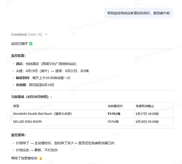Expand the Completed (1min 7s) chevron
182x164 pixels.
[x=46, y=34]
